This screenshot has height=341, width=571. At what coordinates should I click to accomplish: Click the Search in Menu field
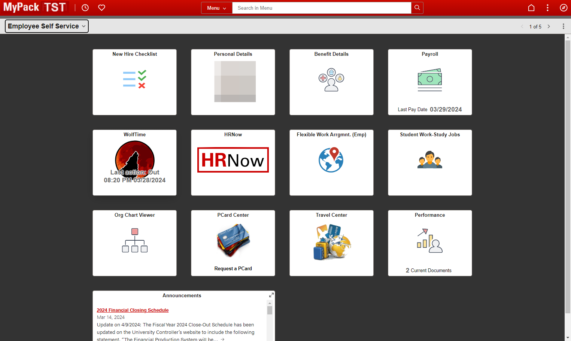[322, 8]
